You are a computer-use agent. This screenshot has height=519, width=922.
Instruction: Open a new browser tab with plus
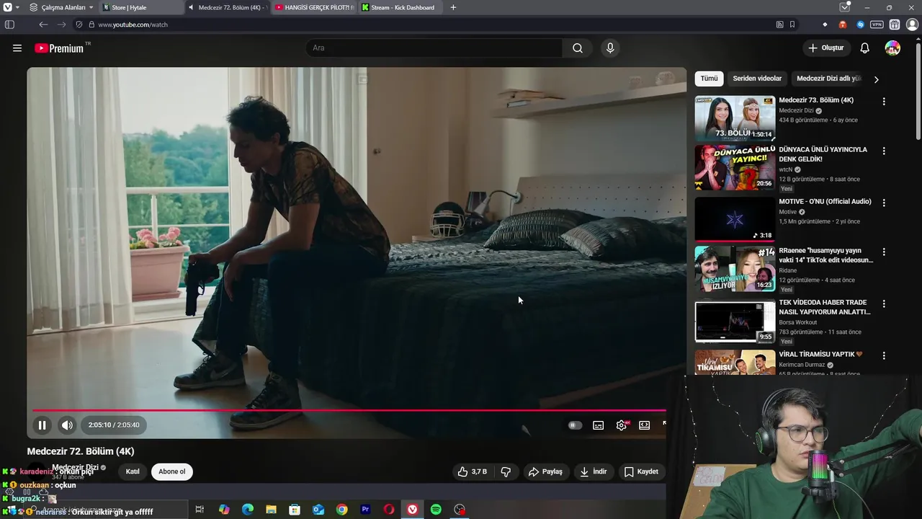point(453,7)
